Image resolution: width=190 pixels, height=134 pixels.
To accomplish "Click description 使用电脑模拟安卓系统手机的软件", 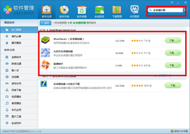I will tap(72, 43).
